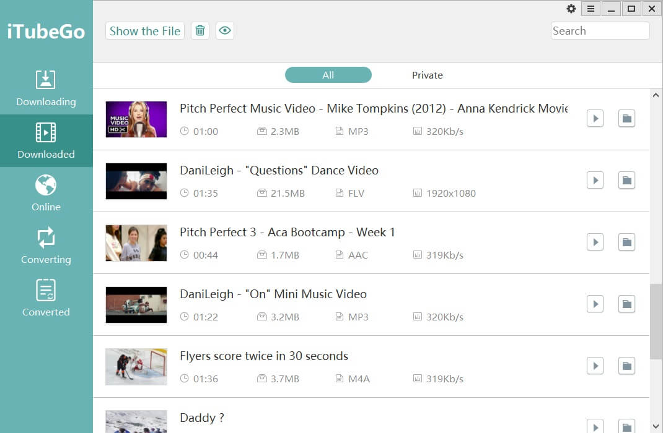Viewport: 663px width, 433px height.
Task: Play Pitch Perfect Music Video item
Action: (x=595, y=119)
